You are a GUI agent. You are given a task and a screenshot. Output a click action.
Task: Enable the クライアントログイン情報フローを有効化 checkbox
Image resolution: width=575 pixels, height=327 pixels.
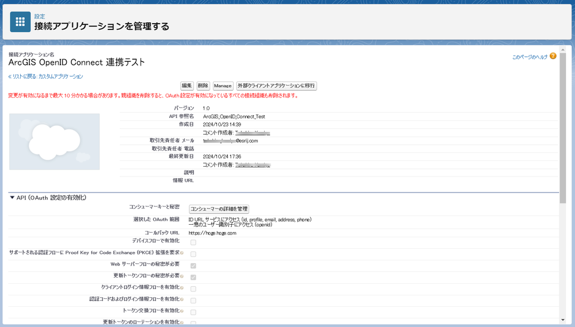193,289
